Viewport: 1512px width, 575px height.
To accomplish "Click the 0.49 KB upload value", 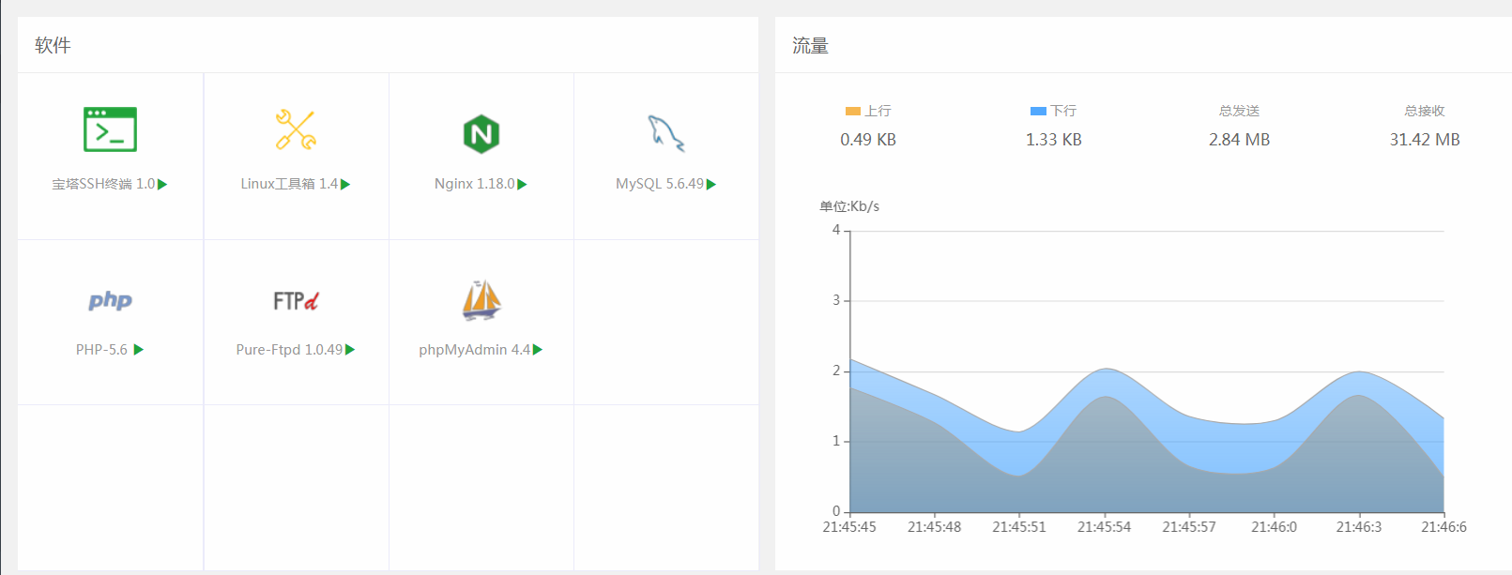I will pyautogui.click(x=868, y=140).
